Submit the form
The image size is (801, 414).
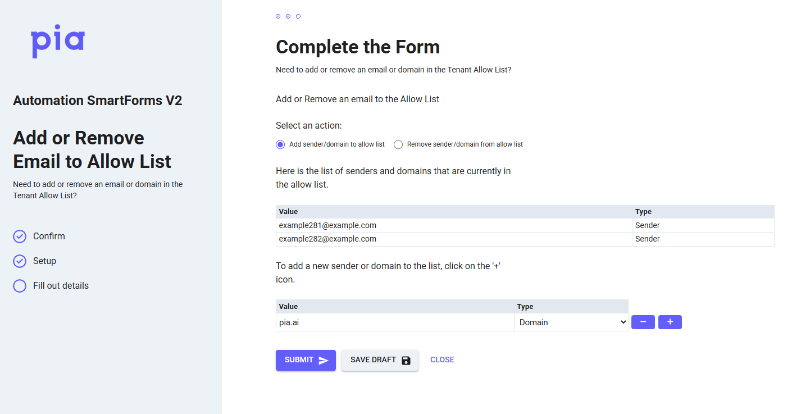(306, 360)
